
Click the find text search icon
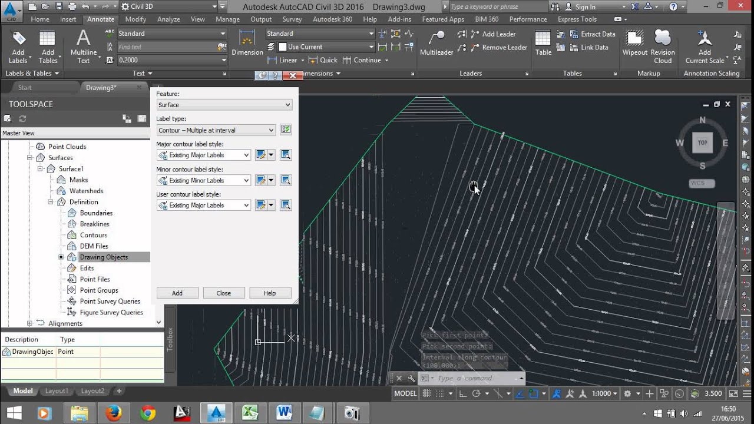221,47
